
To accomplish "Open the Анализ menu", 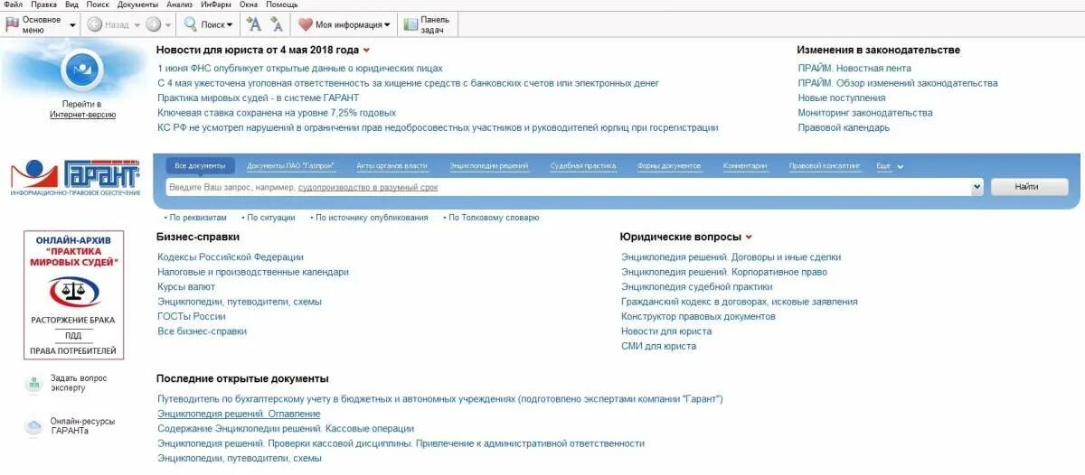I will click(x=179, y=5).
